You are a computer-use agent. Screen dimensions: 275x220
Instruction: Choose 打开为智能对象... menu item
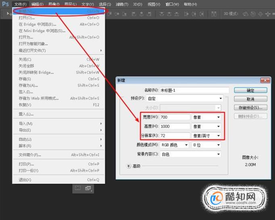tap(59, 44)
